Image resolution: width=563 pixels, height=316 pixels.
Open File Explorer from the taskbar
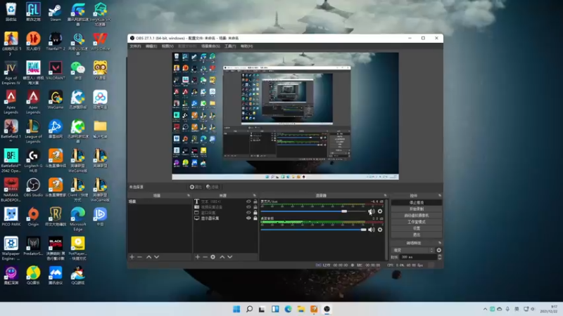pyautogui.click(x=301, y=309)
